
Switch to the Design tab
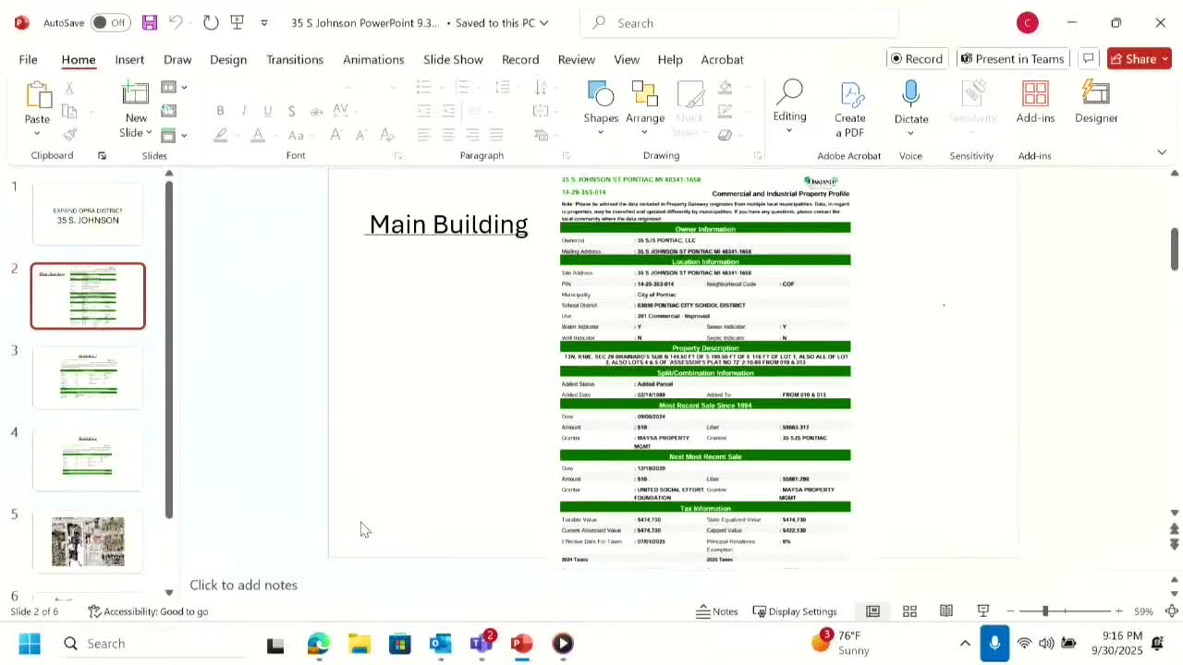228,59
